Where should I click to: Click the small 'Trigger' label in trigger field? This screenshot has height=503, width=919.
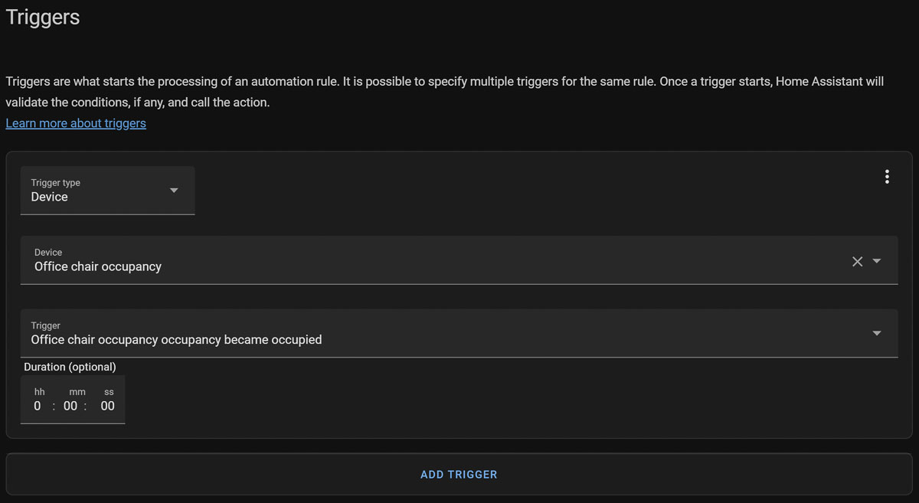click(45, 325)
